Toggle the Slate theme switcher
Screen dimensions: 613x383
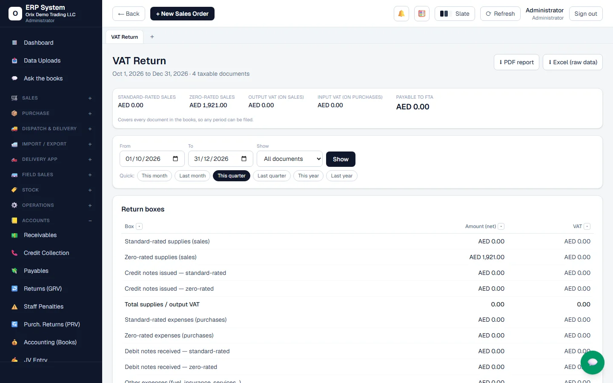pyautogui.click(x=455, y=14)
